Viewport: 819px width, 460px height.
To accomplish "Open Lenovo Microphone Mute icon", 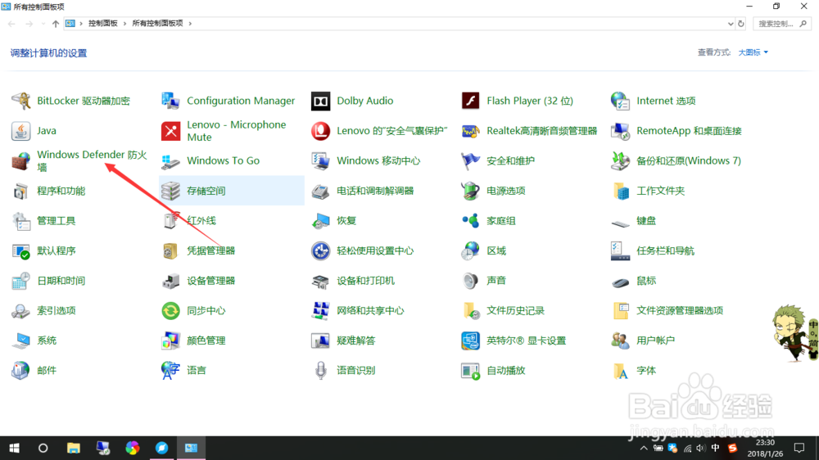I will point(171,130).
